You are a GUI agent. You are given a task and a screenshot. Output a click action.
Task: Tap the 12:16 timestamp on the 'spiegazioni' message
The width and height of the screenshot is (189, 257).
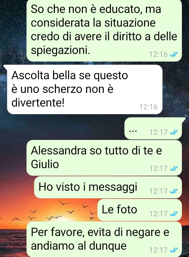pyautogui.click(x=159, y=54)
